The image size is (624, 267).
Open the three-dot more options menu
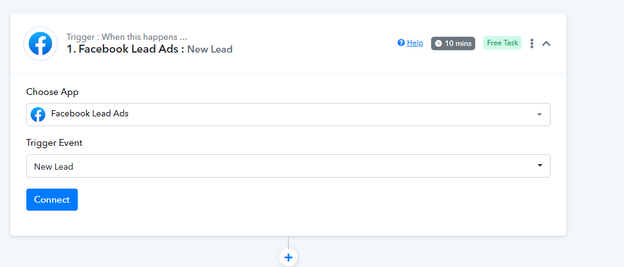(x=532, y=43)
